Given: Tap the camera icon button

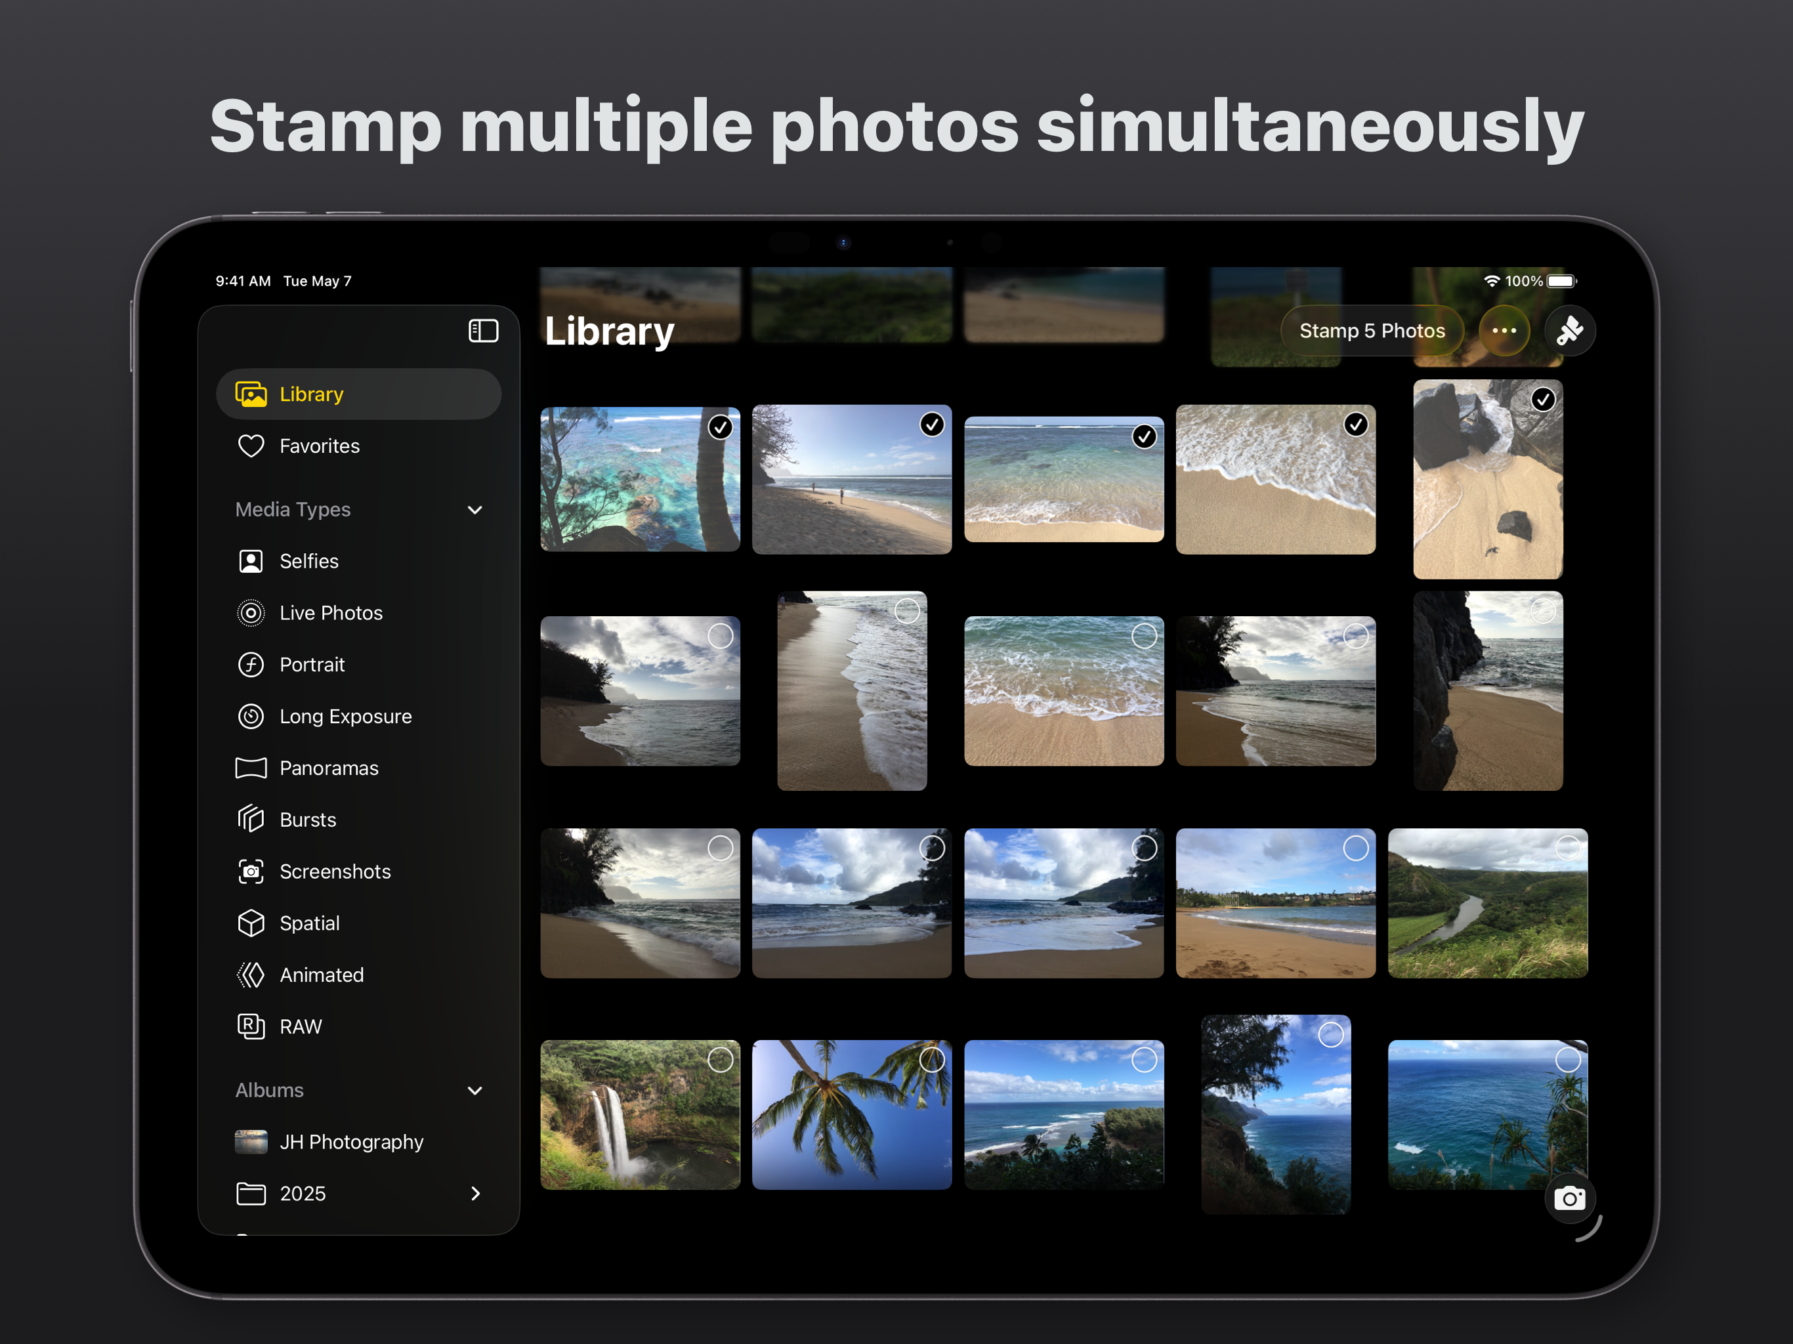Looking at the screenshot, I should coord(1569,1198).
